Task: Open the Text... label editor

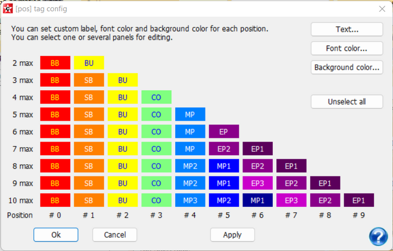Action: (x=347, y=29)
